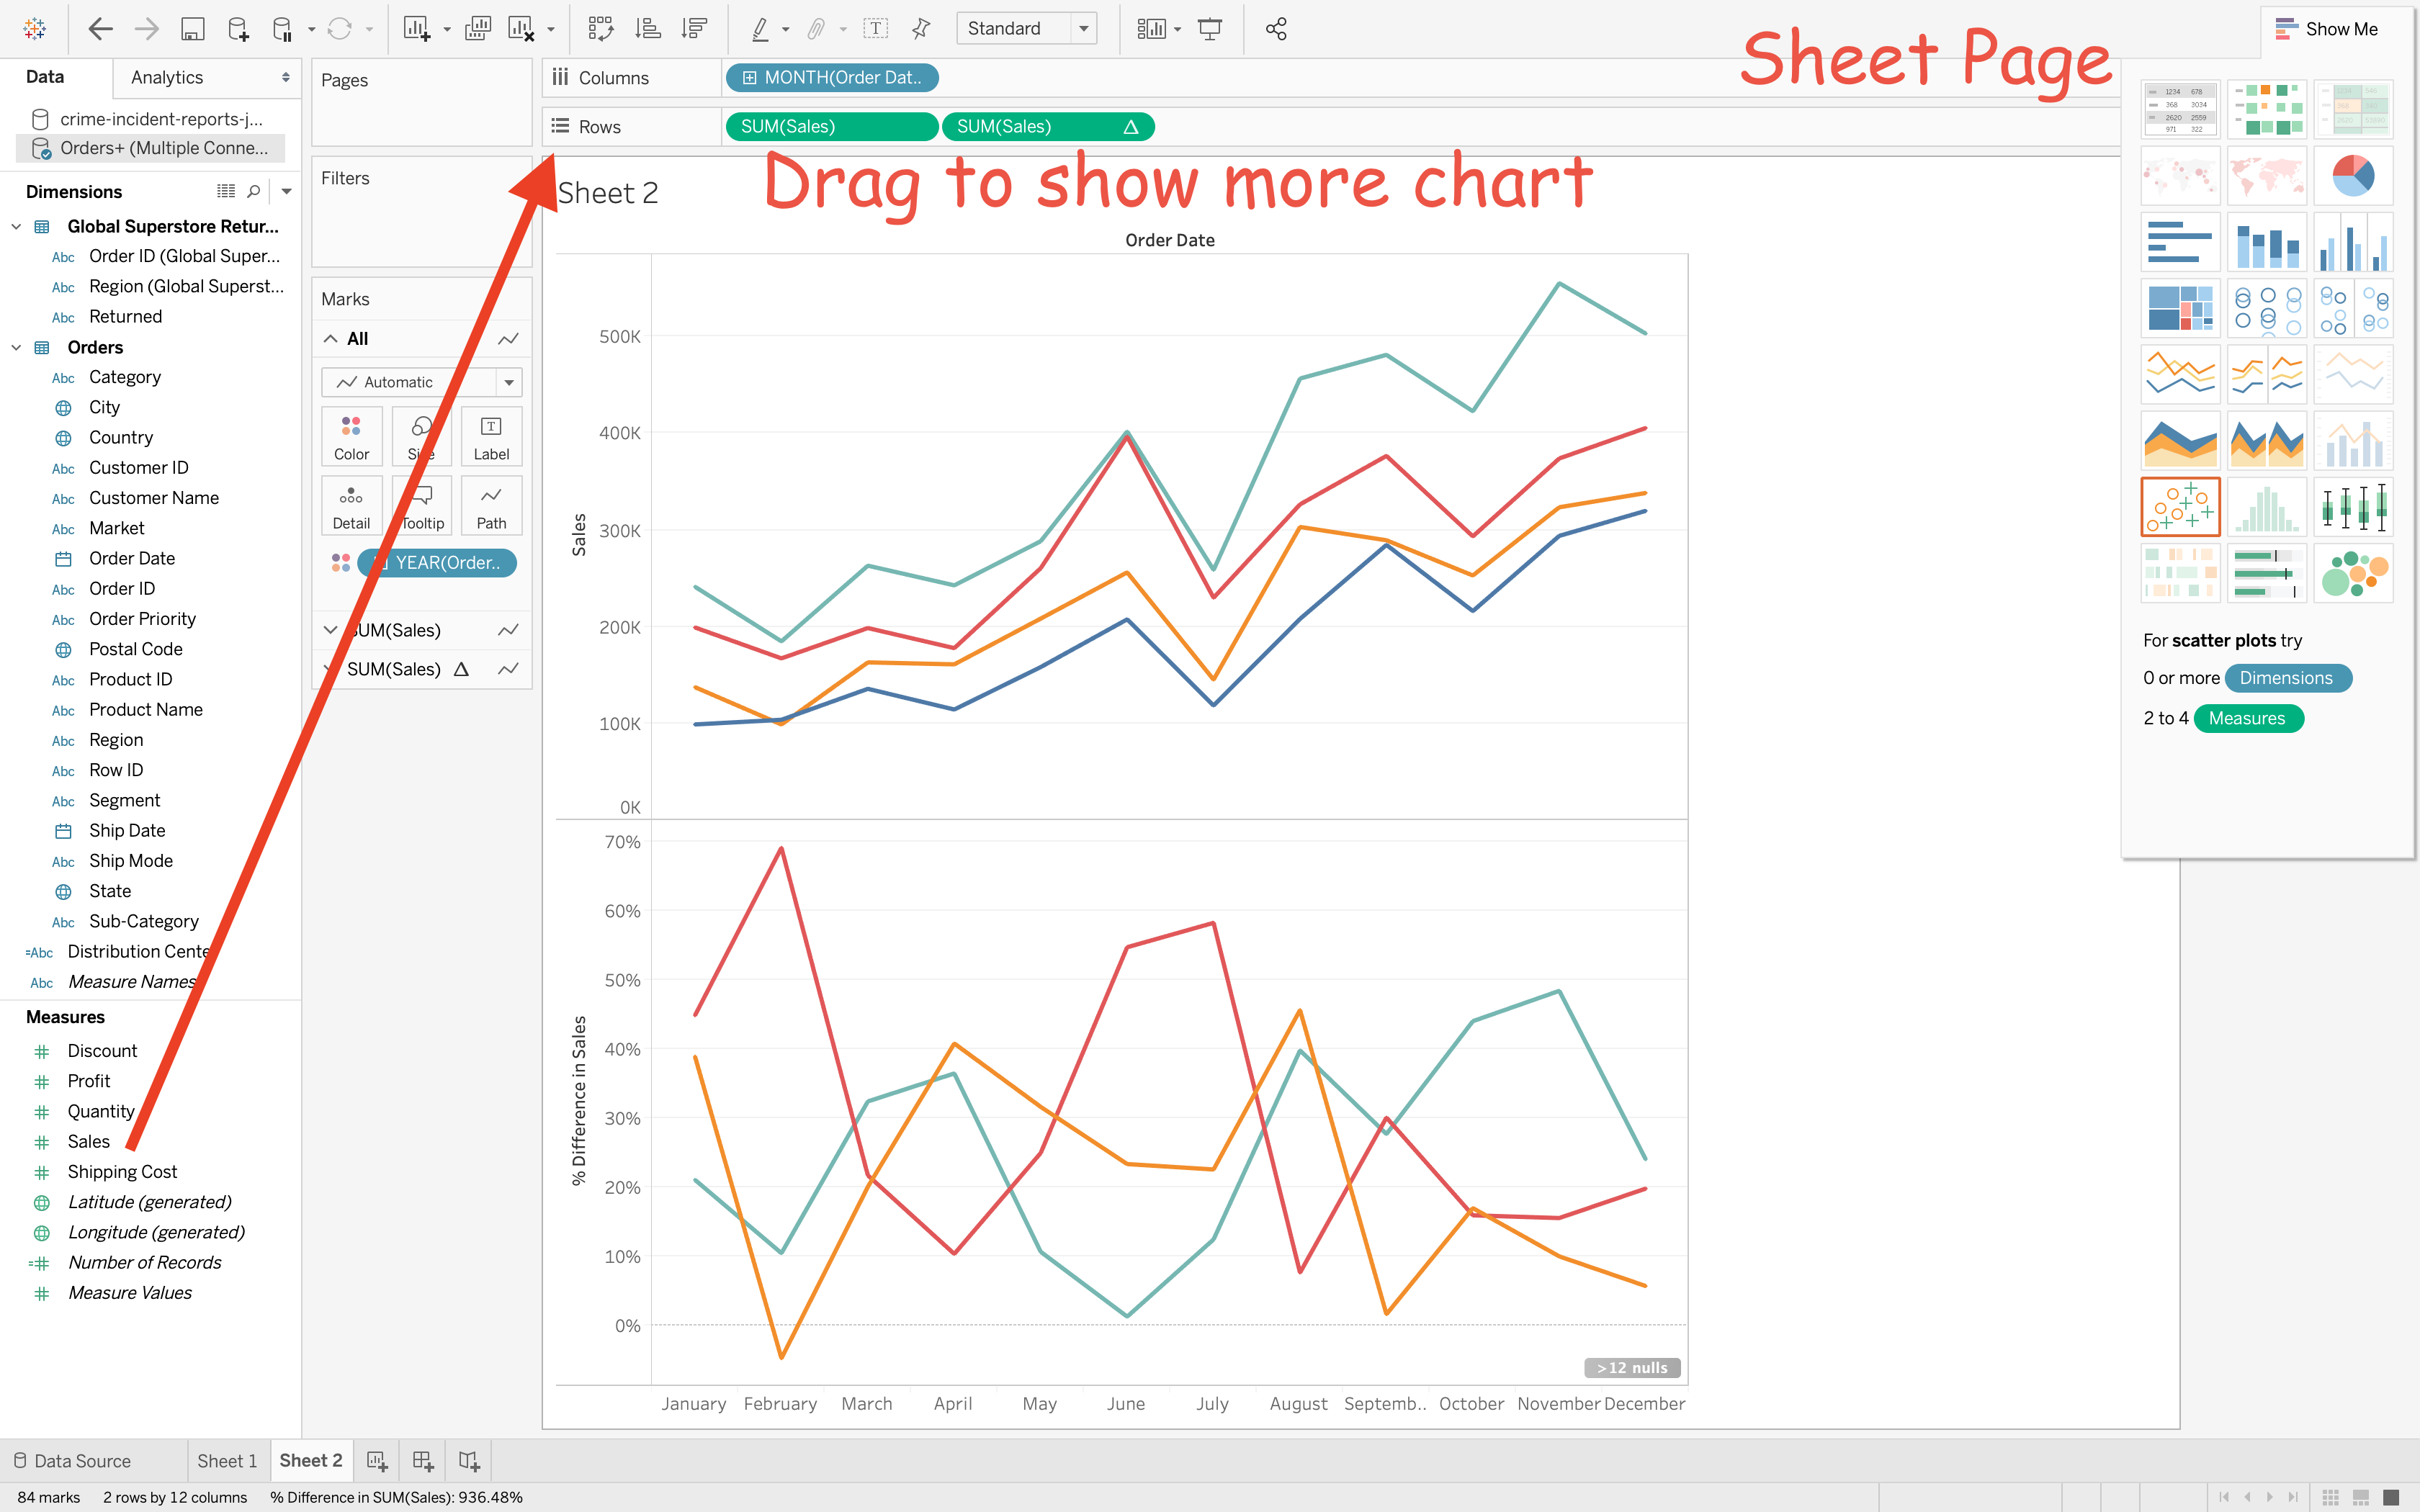Toggle view data as list in Dimensions
This screenshot has width=2420, height=1512.
click(226, 191)
